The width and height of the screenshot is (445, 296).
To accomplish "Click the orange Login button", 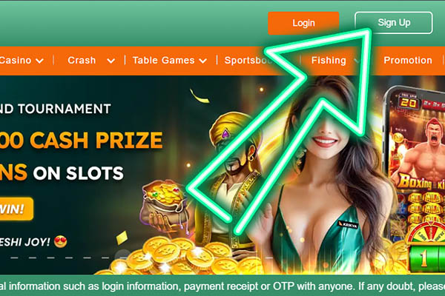I will (303, 23).
